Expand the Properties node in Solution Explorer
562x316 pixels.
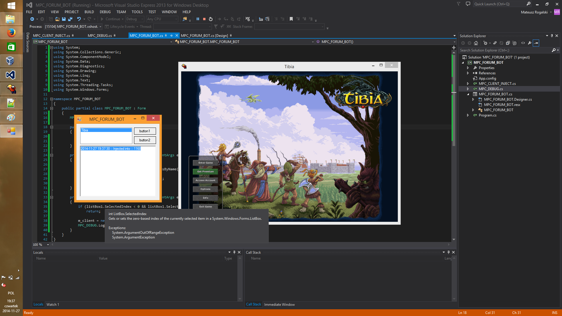(x=468, y=68)
